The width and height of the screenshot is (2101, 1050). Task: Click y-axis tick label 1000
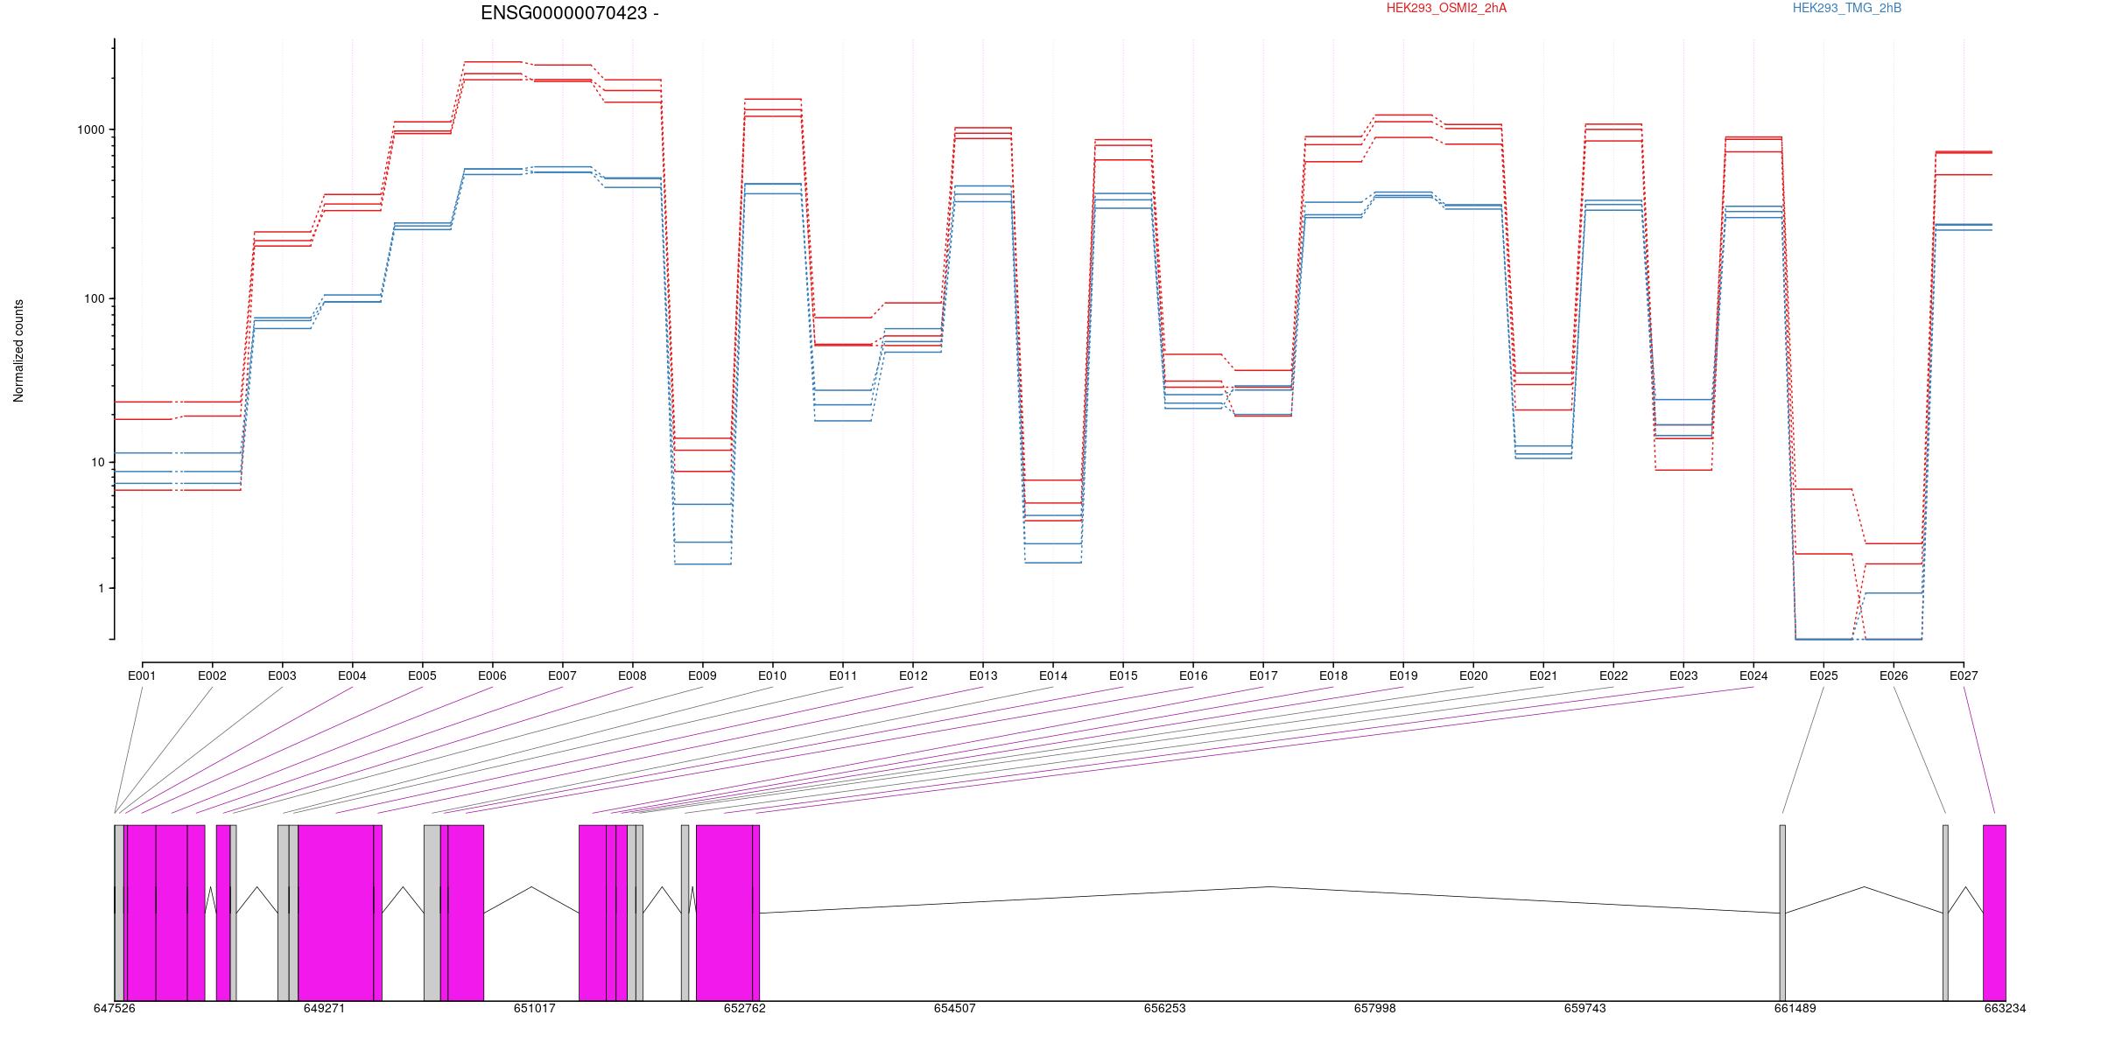click(91, 129)
